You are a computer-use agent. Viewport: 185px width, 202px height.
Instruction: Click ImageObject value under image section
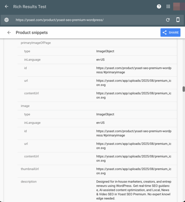105,115
